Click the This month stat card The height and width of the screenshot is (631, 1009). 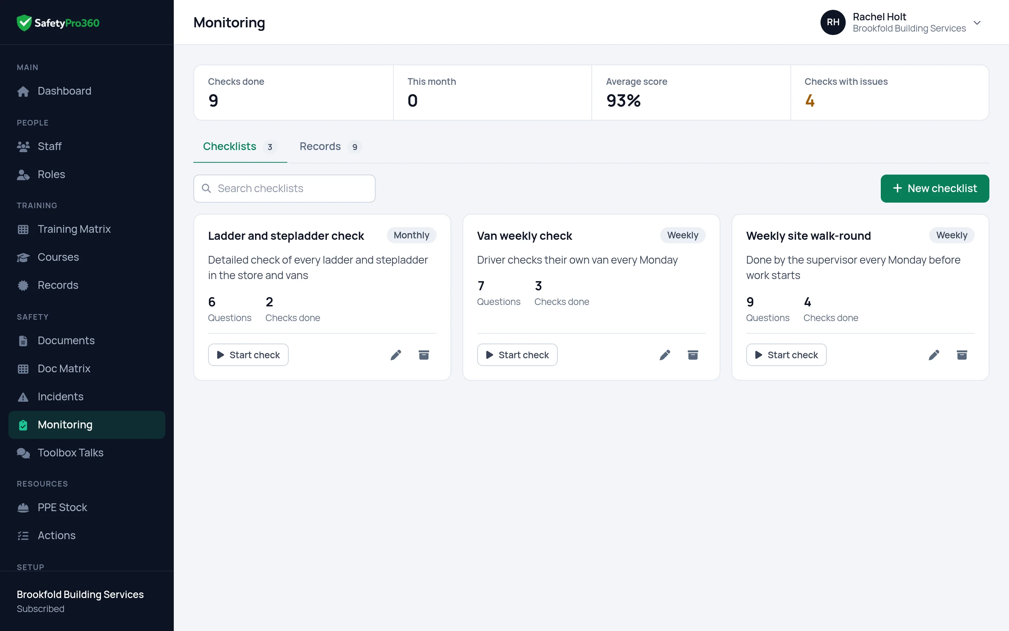point(492,93)
